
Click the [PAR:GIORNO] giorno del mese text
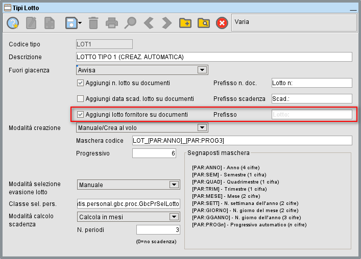245,210
